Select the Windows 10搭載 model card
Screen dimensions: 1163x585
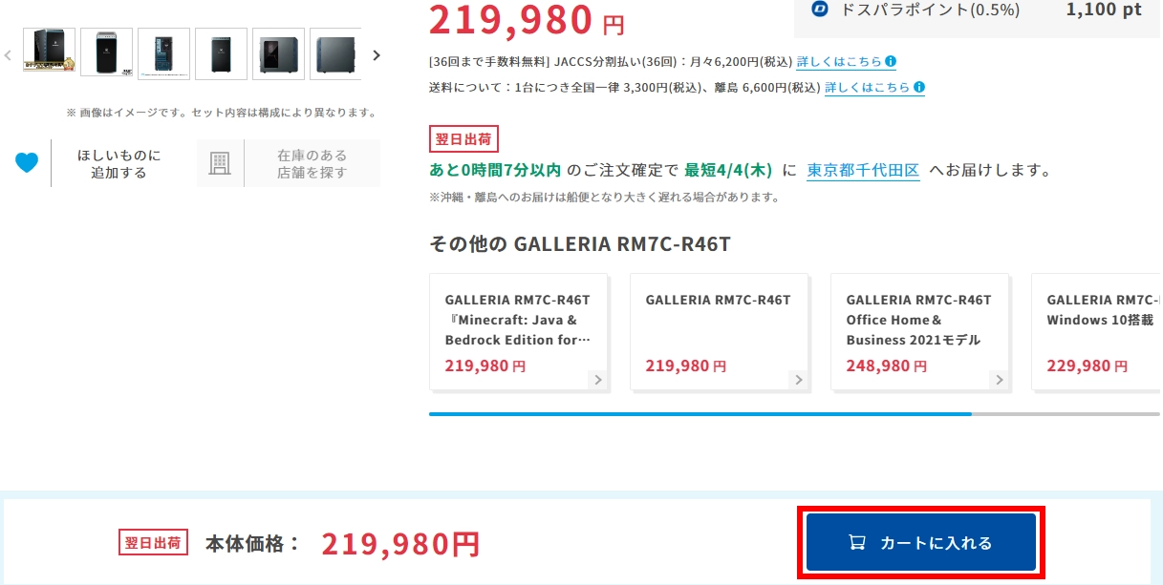[x=1097, y=331]
